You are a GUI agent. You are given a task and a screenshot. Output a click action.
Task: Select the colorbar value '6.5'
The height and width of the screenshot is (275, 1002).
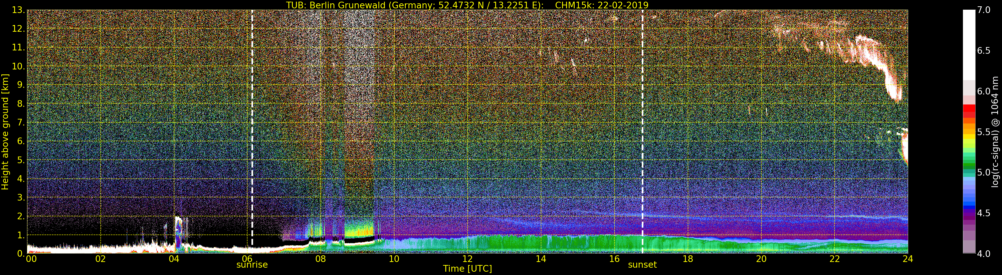tap(983, 51)
